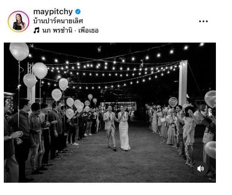
Task: Open maypitchy's profile picture story
Action: click(x=18, y=21)
